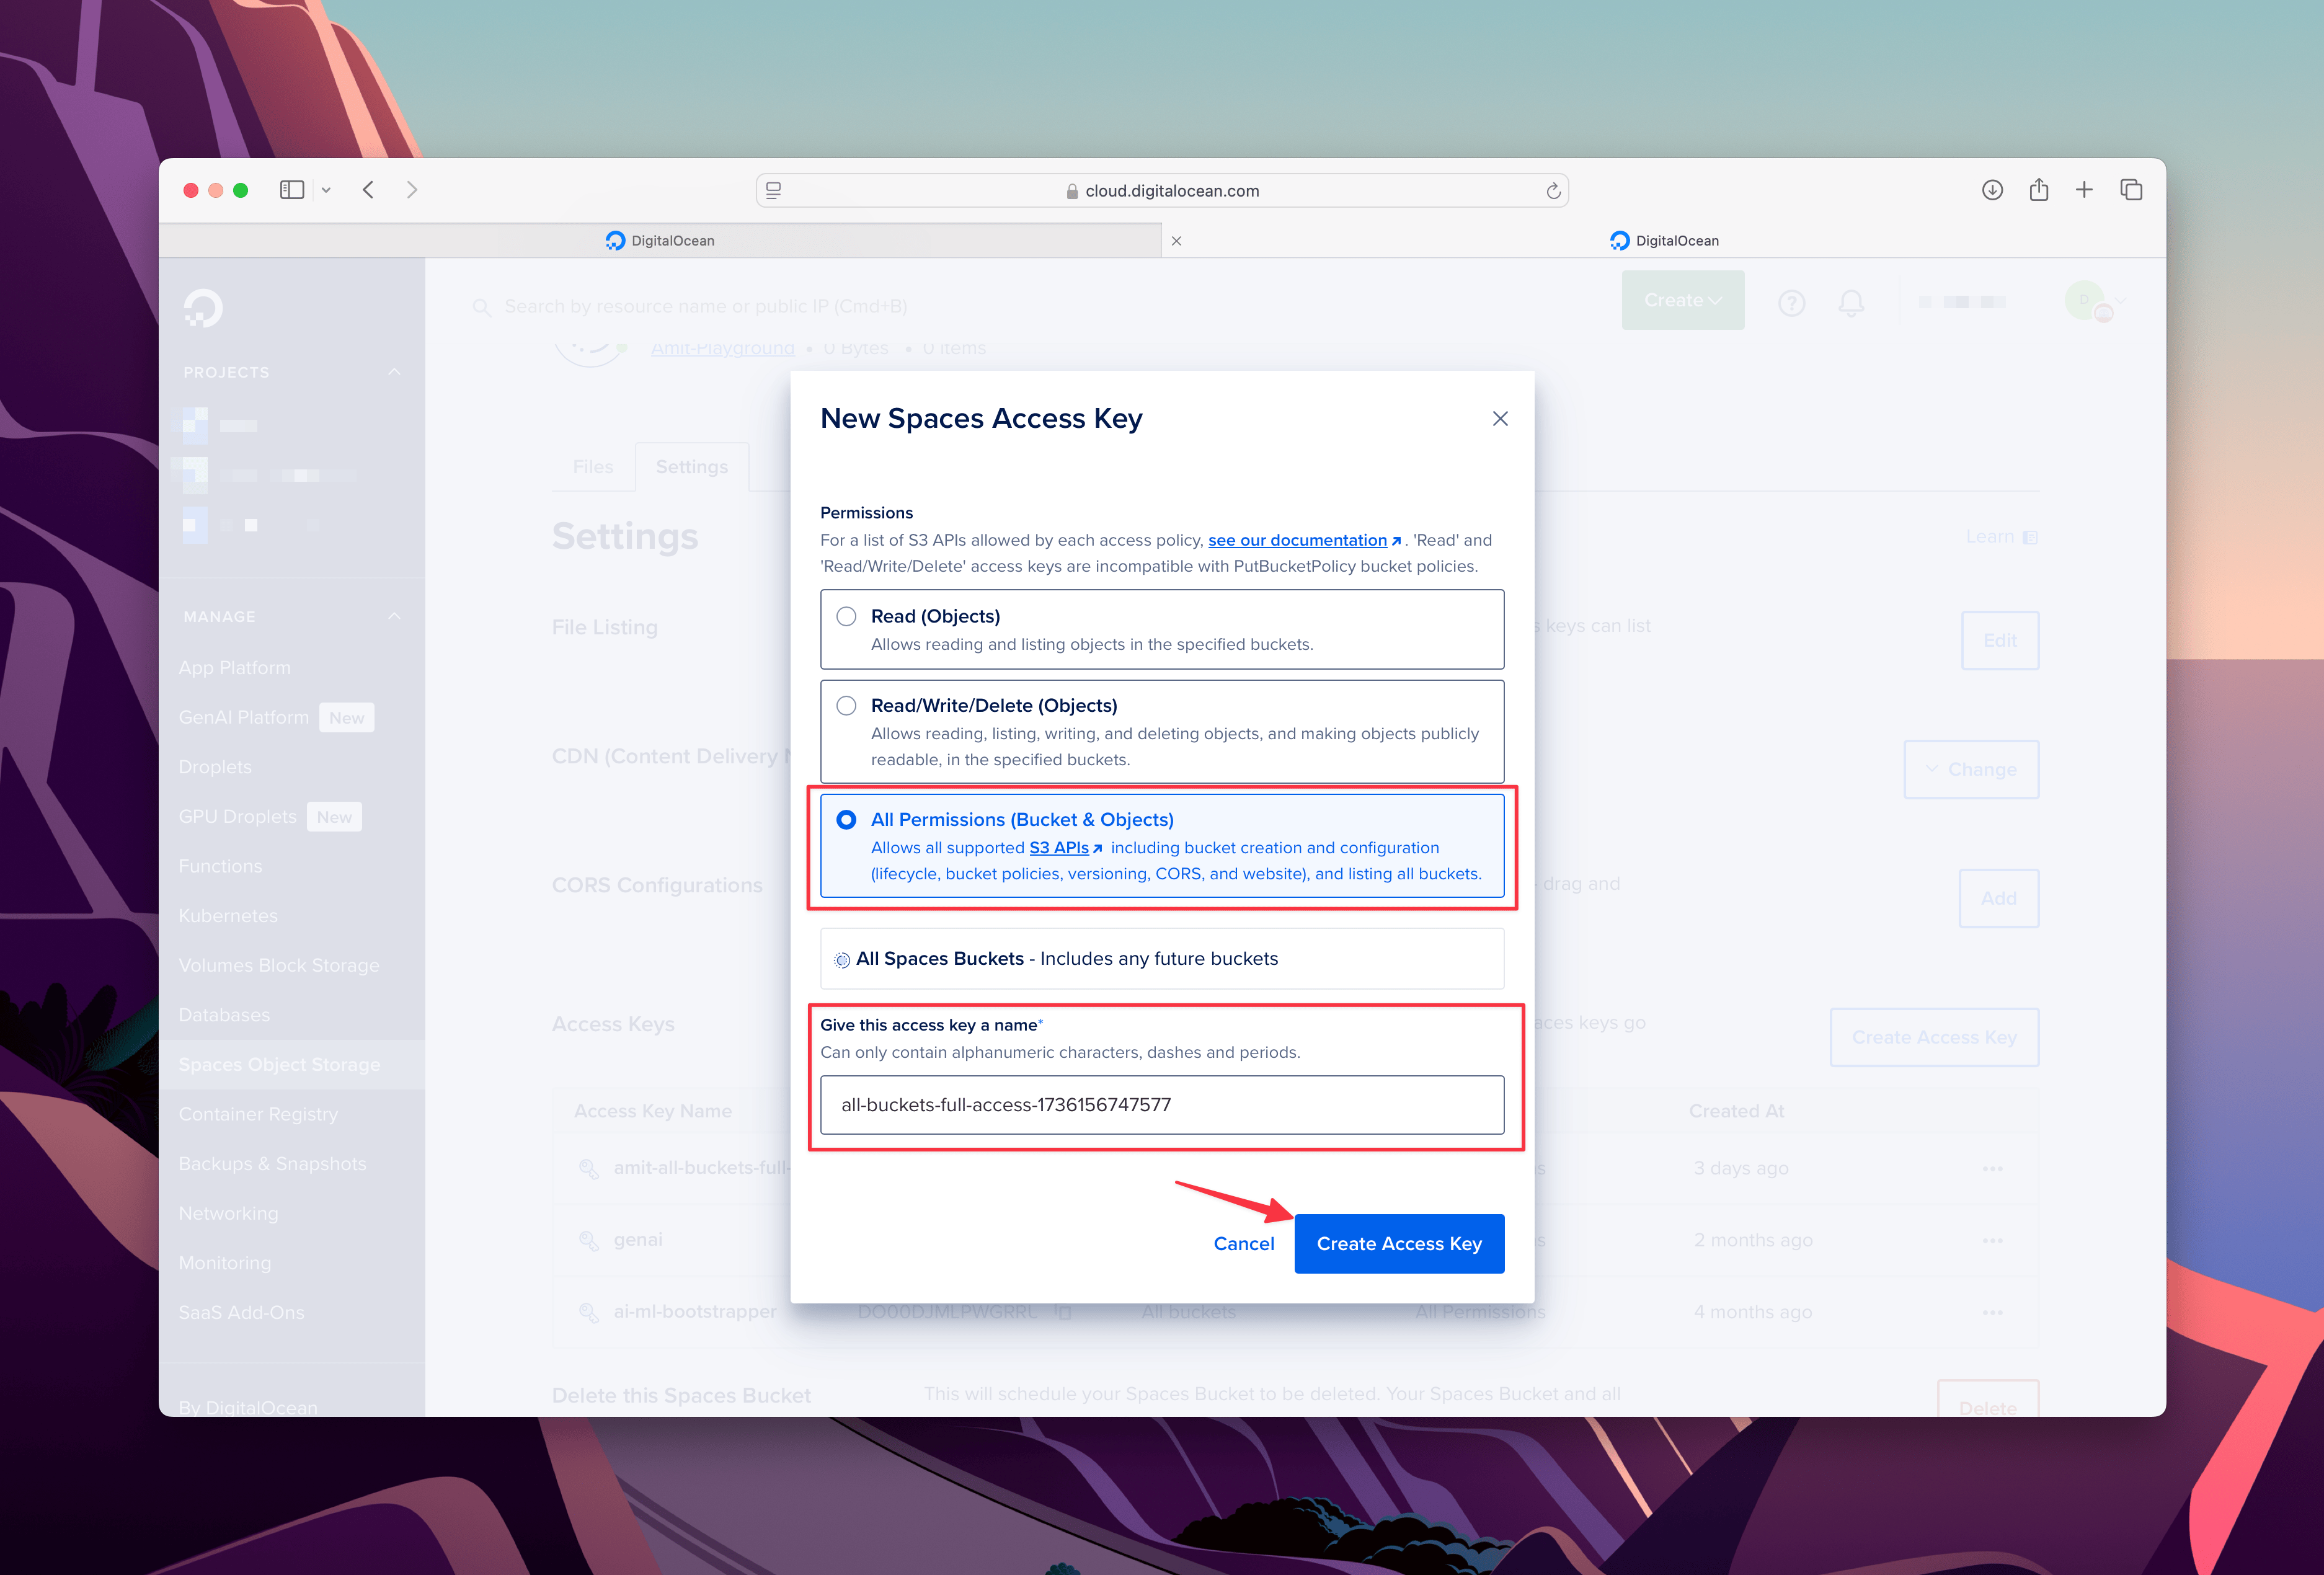
Task: Go back with the Safari back arrow
Action: point(368,190)
